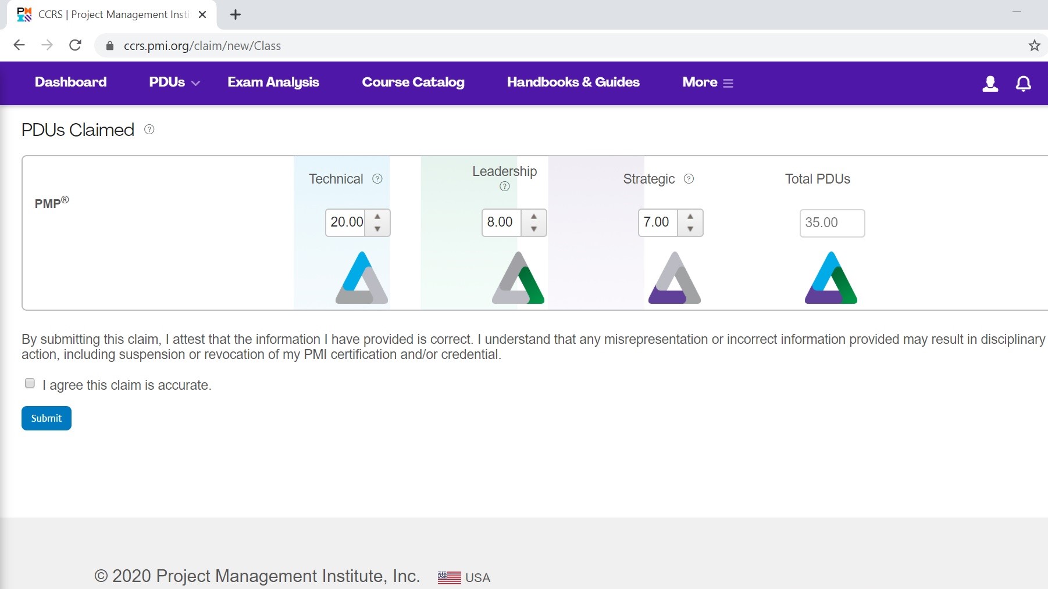Open the More hamburger menu
This screenshot has height=589, width=1048.
click(x=729, y=82)
